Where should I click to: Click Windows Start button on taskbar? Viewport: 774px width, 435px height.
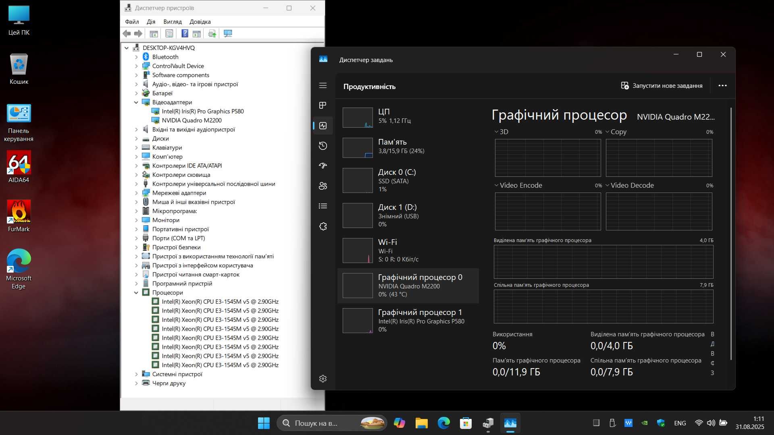click(264, 423)
